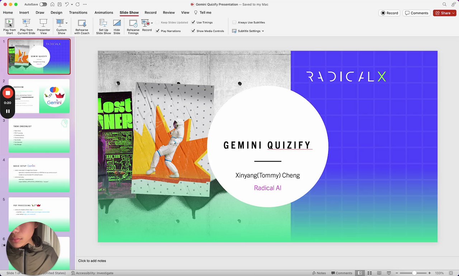Select slide 2 Overview thumbnail
Image resolution: width=459 pixels, height=276 pixels.
coord(39,96)
